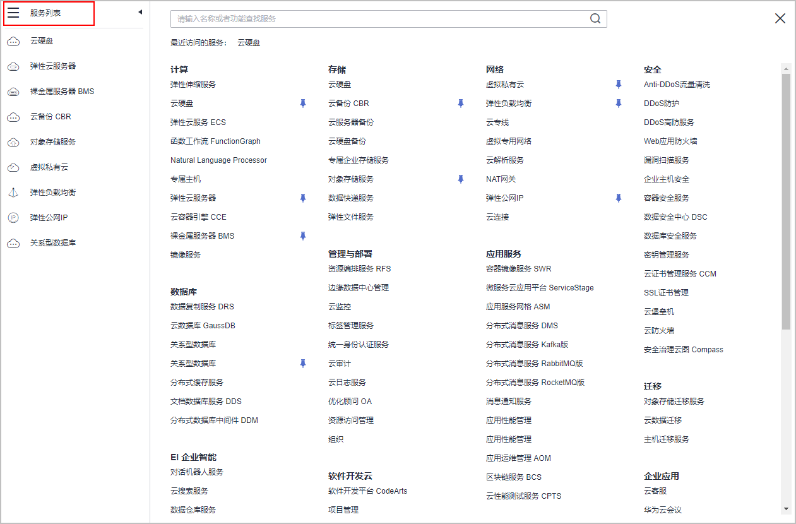Toggle the pin next to 虚拟私有云
This screenshot has width=796, height=524.
[x=618, y=83]
